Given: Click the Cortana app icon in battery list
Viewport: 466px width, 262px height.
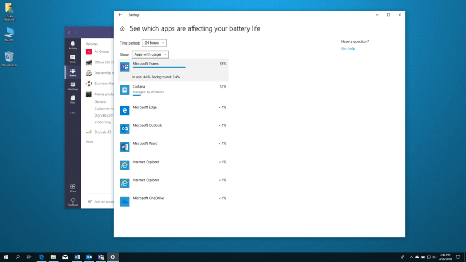Looking at the screenshot, I should 124,90.
